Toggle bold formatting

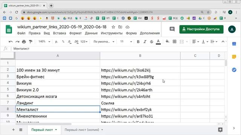(x=138, y=42)
